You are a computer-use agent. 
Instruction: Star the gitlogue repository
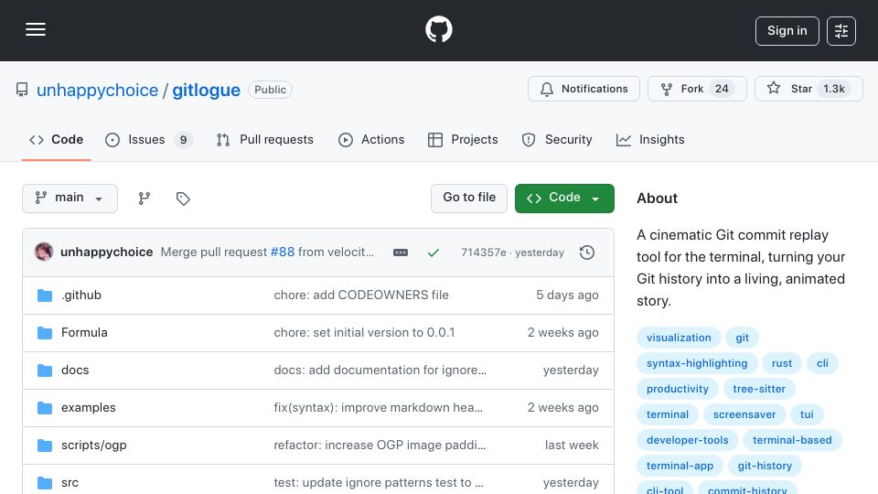coord(808,89)
